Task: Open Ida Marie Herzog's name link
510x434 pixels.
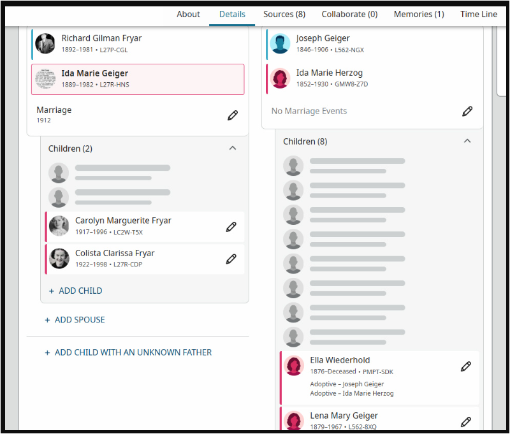Action: coord(329,73)
